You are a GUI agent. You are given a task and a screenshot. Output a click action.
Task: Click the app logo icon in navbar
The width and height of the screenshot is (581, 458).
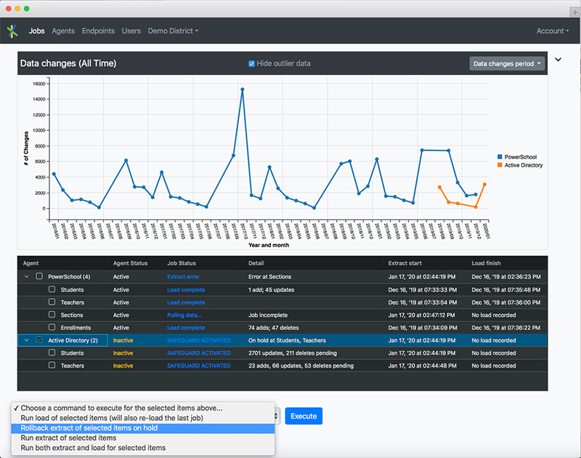[x=12, y=31]
